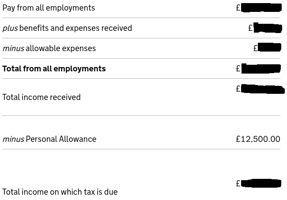Click the "Total income received" label
287x200 pixels.
(42, 97)
